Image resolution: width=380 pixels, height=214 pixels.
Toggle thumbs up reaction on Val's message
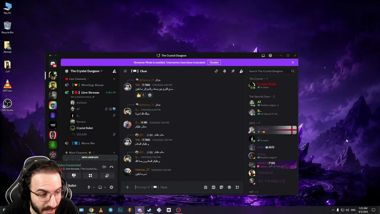(x=140, y=95)
